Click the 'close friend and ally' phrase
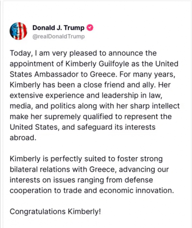 pyautogui.click(x=119, y=85)
